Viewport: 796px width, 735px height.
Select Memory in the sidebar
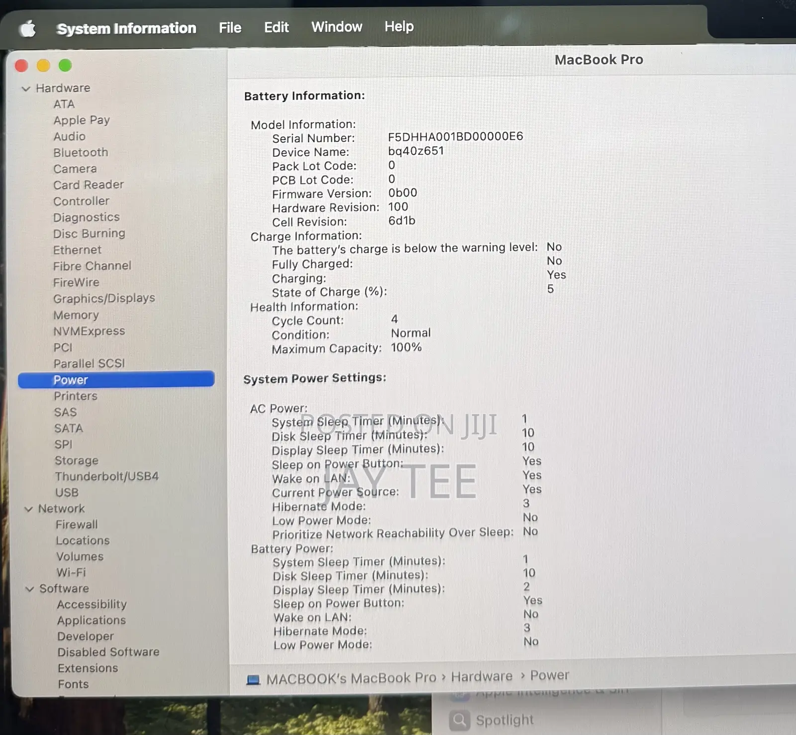pos(76,315)
